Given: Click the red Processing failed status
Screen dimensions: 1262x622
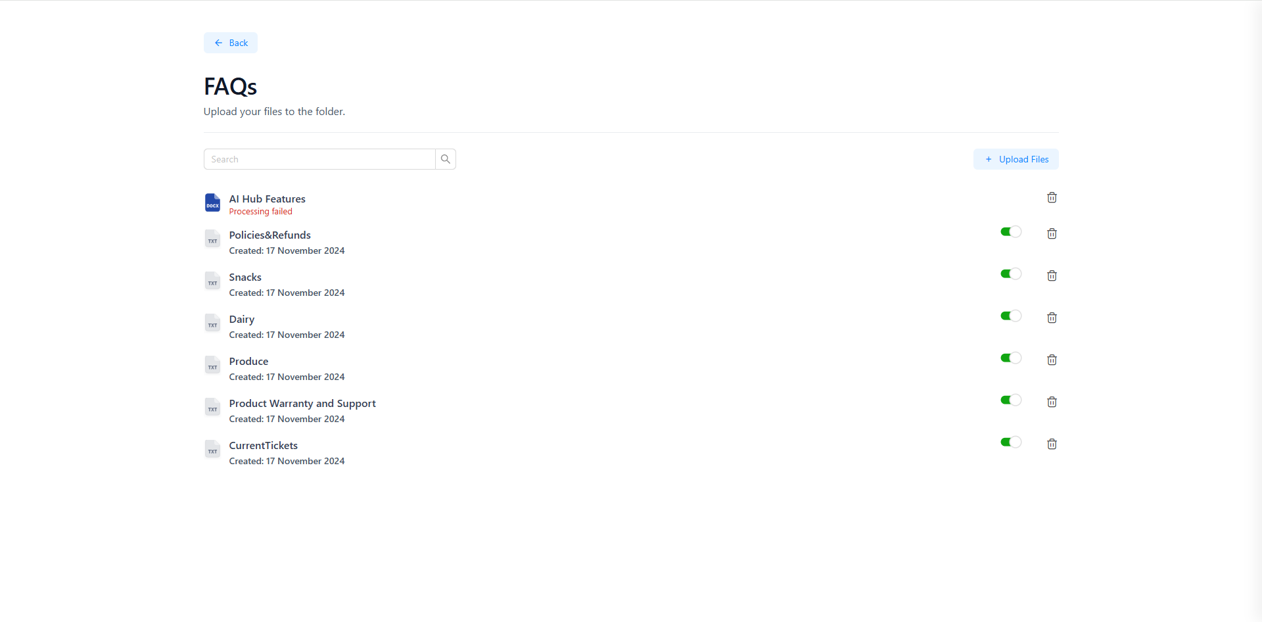Looking at the screenshot, I should click(260, 212).
